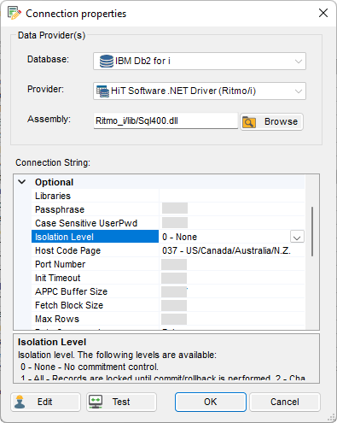This screenshot has width=337, height=423.
Task: Click the HiT Software provider icon
Action: (x=102, y=91)
